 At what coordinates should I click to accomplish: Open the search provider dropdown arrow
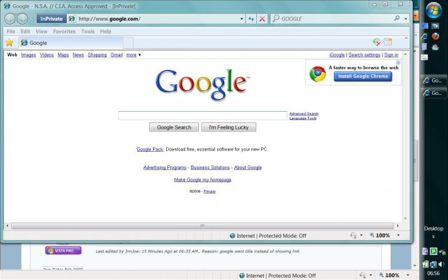[x=406, y=19]
